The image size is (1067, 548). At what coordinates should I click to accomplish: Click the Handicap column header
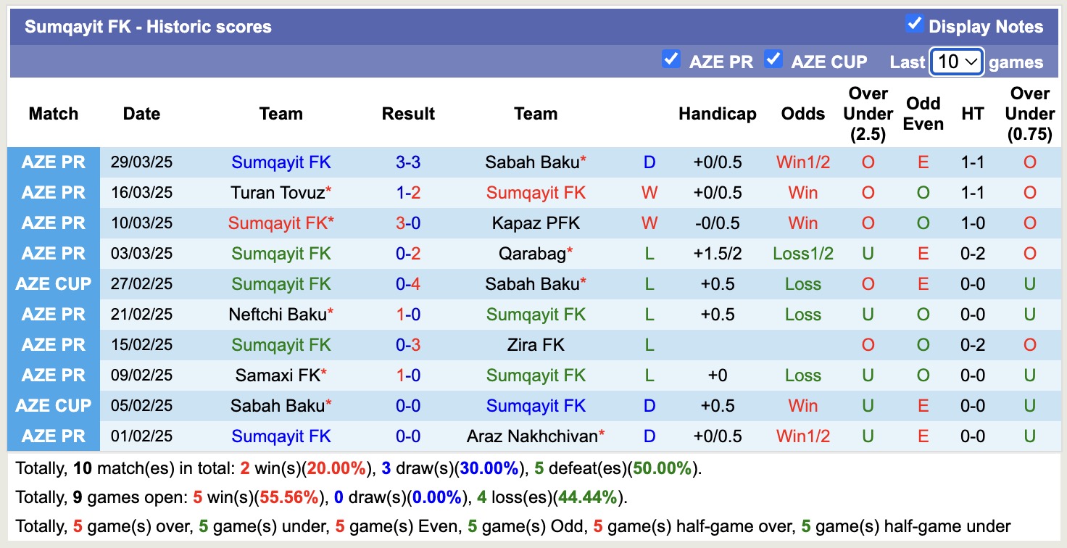click(x=717, y=114)
